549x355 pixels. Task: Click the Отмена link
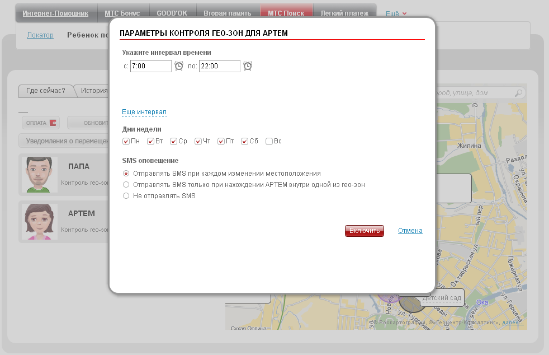click(x=410, y=231)
